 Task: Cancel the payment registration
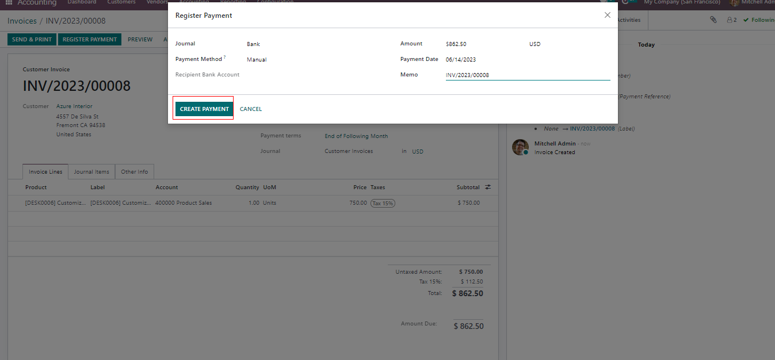point(250,109)
